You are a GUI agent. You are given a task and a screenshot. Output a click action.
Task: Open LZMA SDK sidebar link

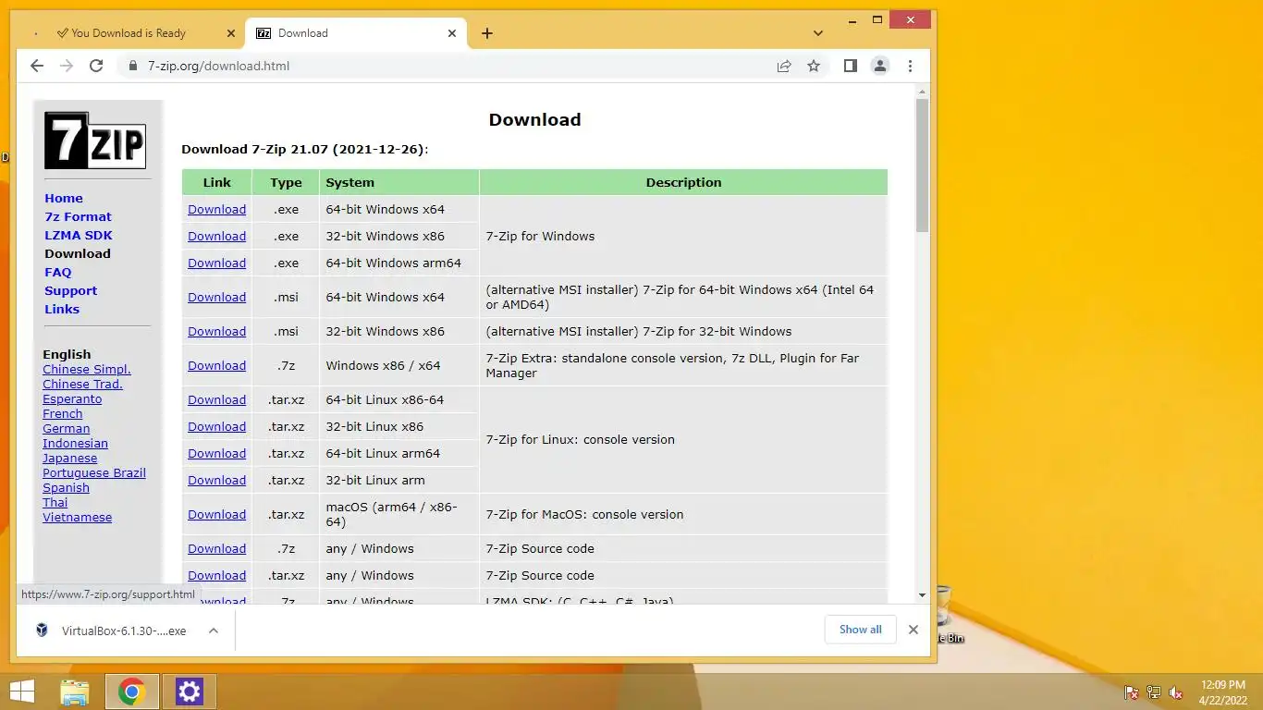[79, 235]
